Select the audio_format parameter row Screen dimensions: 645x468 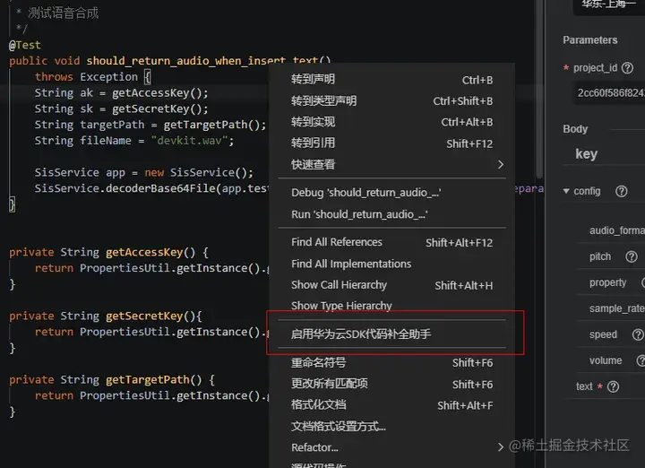[x=611, y=230]
